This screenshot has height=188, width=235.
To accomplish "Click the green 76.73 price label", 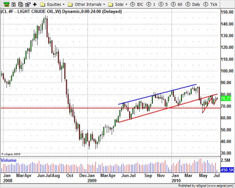I will coord(226,99).
